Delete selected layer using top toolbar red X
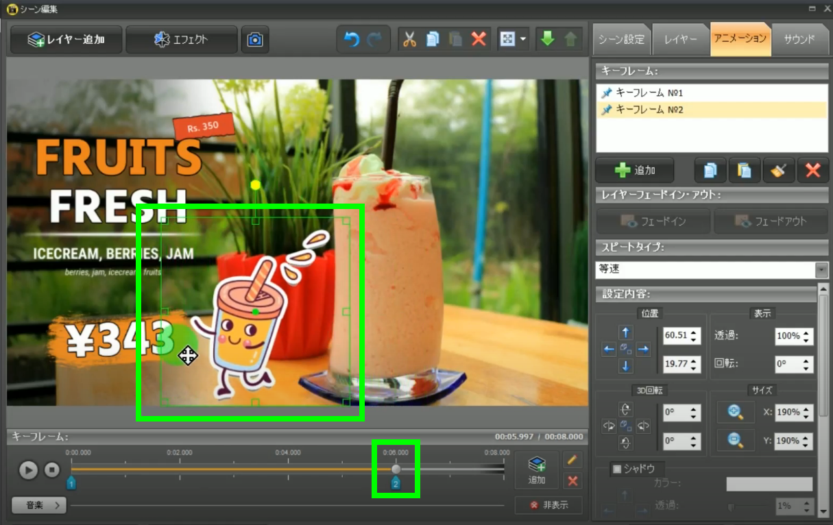833x525 pixels. 479,40
